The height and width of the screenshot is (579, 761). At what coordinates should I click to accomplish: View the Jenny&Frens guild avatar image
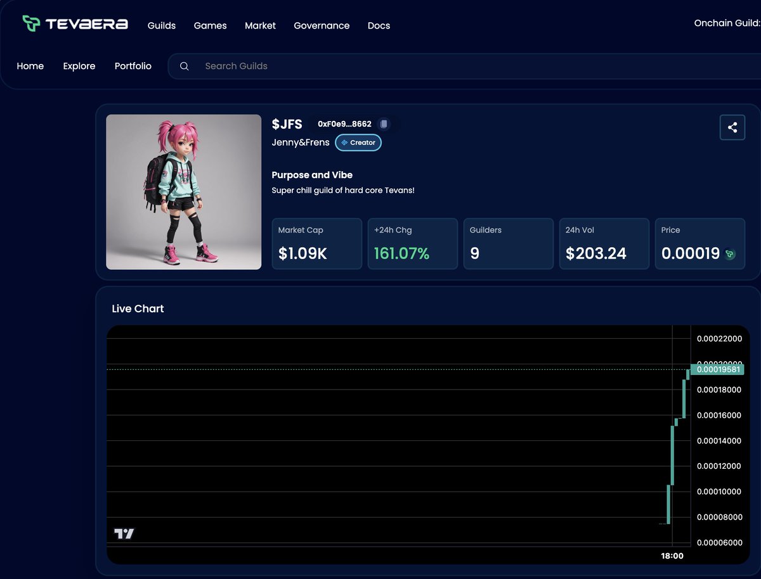coord(183,192)
